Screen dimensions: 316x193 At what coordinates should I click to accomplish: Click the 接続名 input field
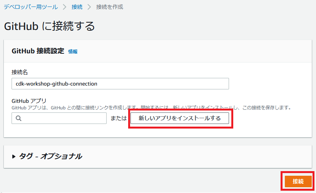120,84
